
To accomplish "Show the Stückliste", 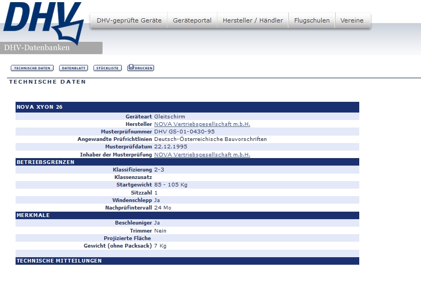I will [107, 68].
